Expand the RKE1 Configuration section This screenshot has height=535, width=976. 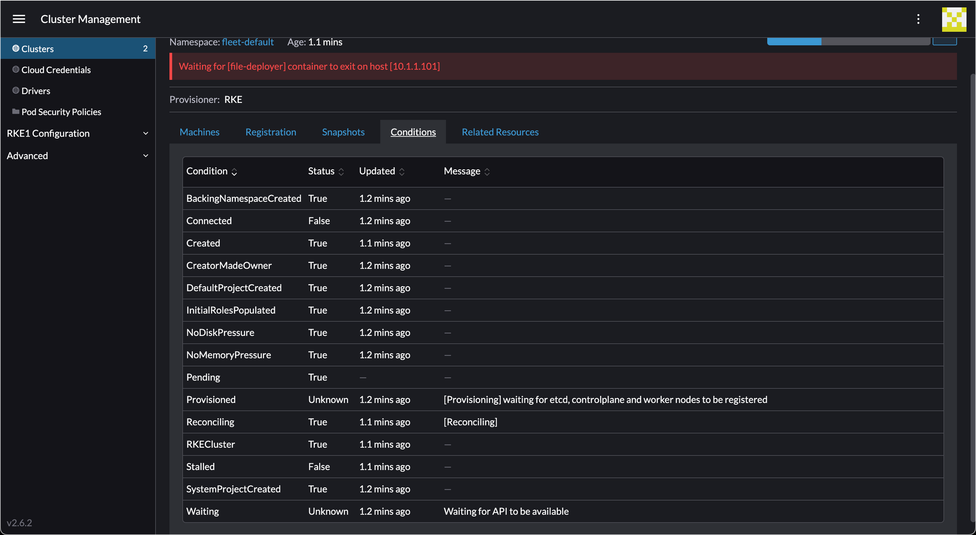145,133
